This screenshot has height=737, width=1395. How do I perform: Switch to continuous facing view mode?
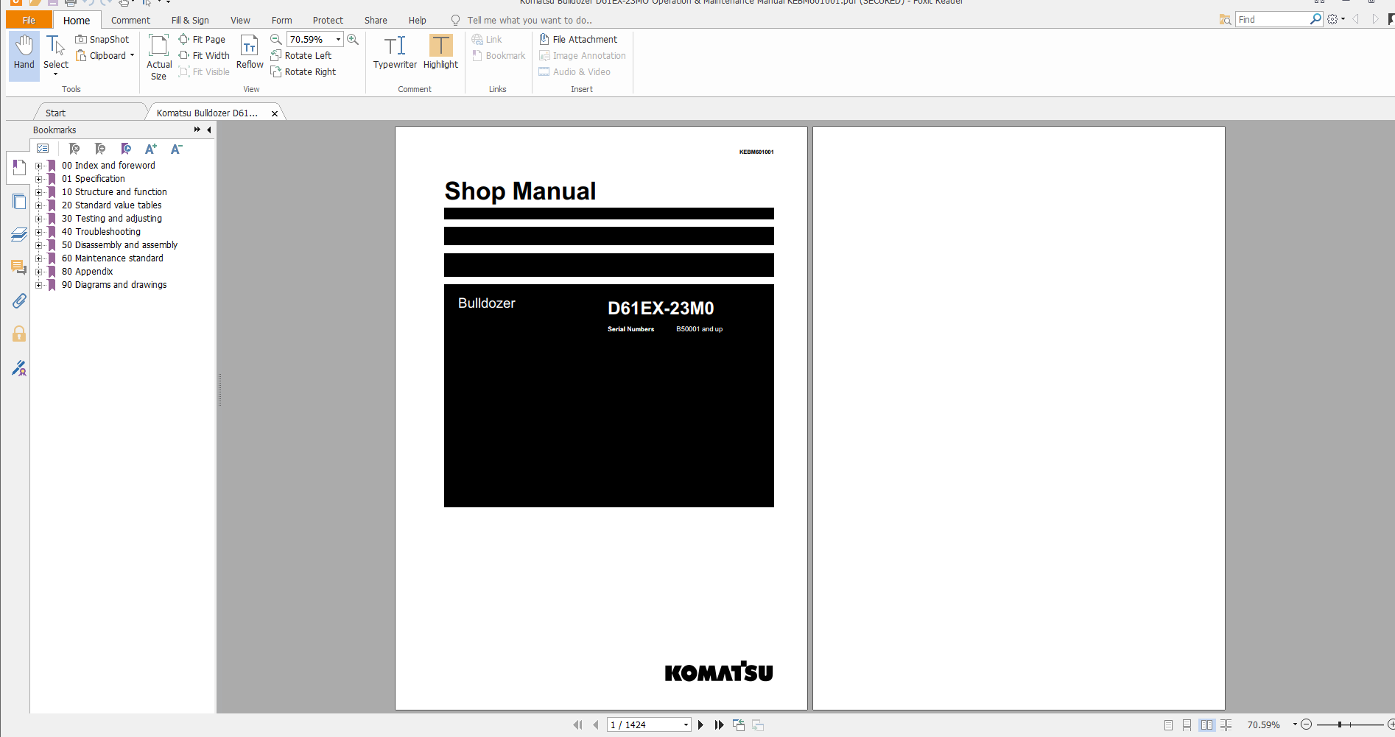coord(1226,725)
